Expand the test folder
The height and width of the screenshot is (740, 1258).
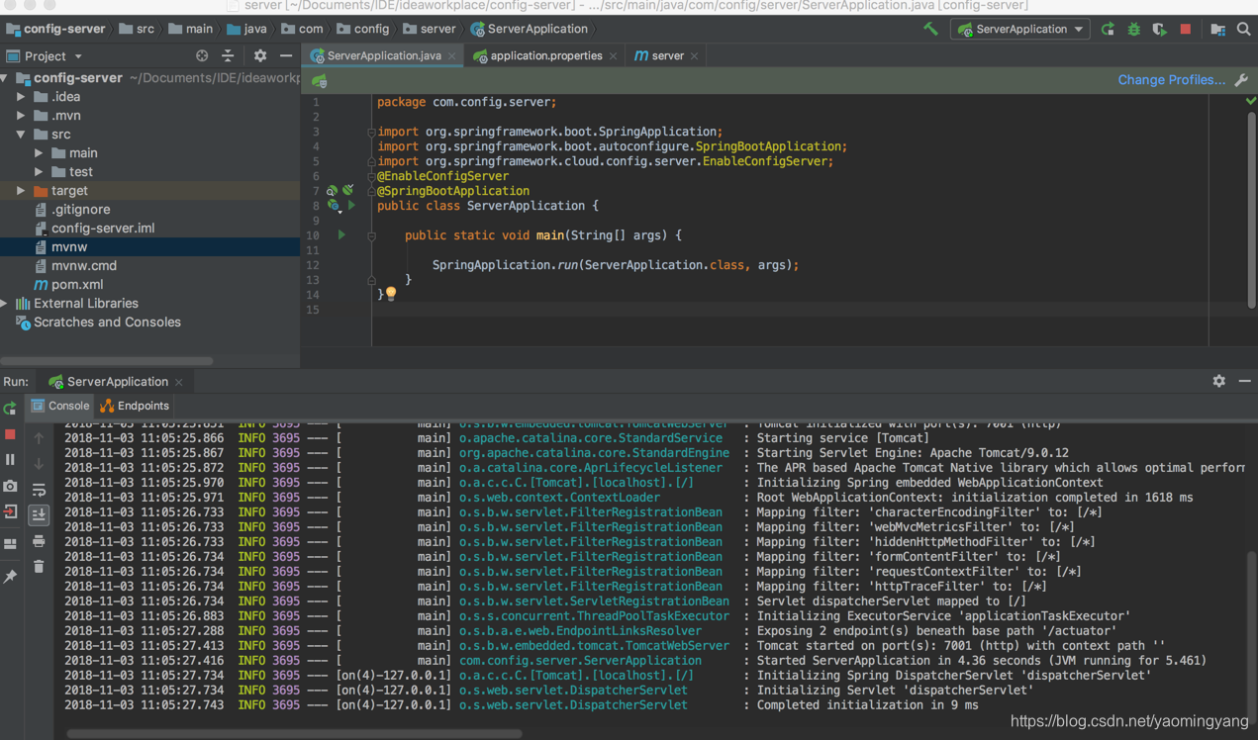39,172
